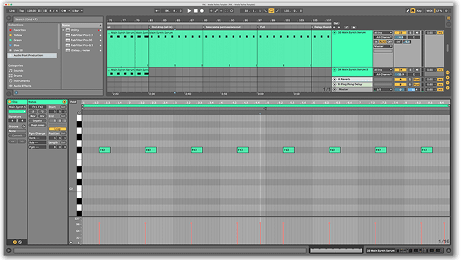Arm track 33 for recording
This screenshot has width=463, height=260.
coord(417,33)
